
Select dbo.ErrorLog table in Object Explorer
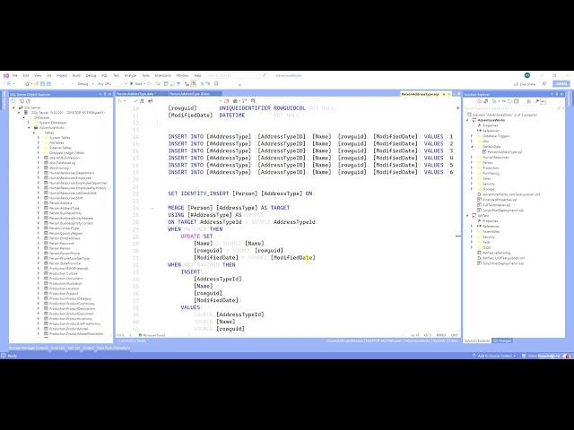click(x=59, y=168)
